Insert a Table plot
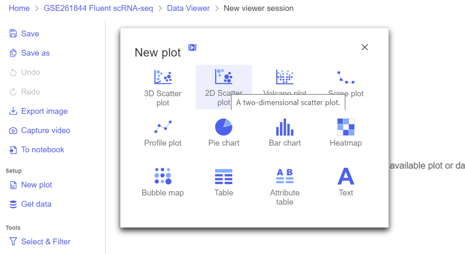The height and width of the screenshot is (254, 465). click(x=224, y=176)
